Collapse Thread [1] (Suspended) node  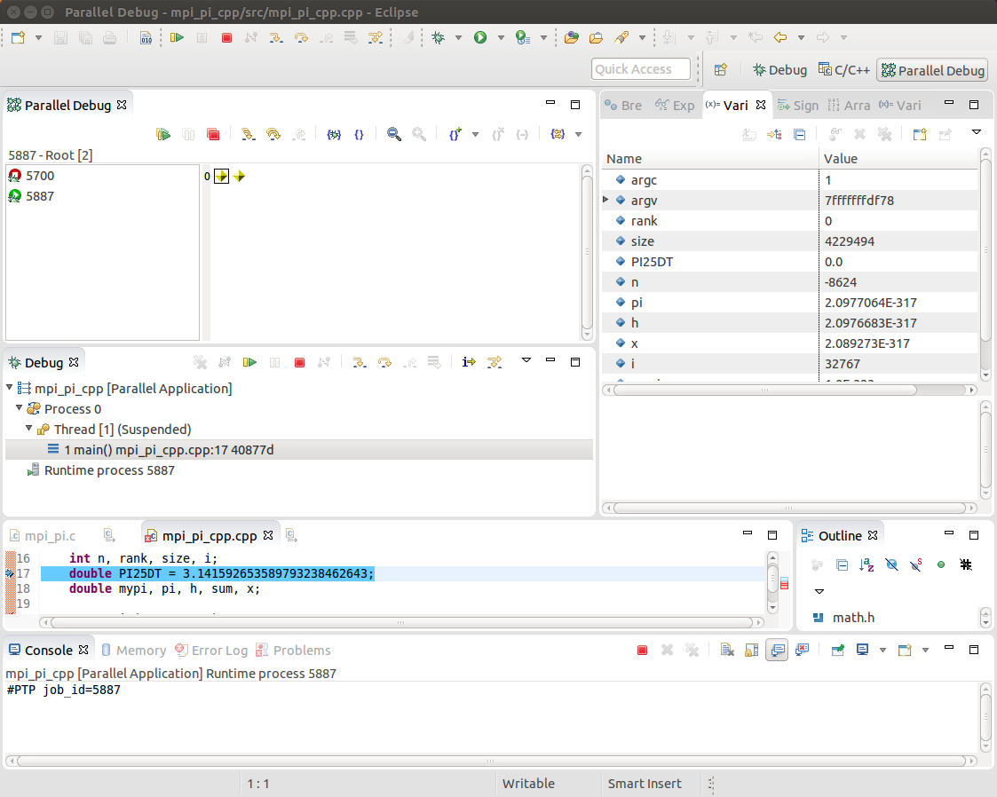(x=28, y=428)
